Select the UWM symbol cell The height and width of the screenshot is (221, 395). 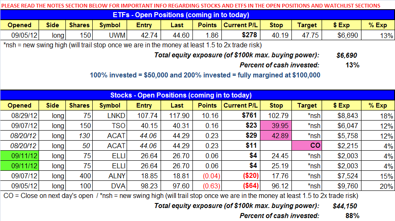pos(110,35)
